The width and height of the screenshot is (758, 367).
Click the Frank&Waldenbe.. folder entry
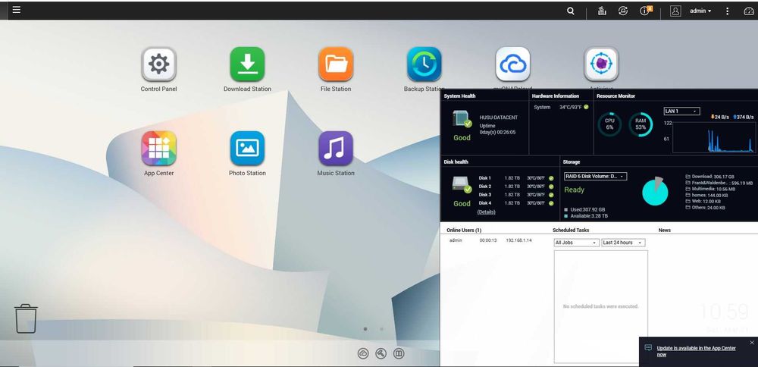click(719, 183)
